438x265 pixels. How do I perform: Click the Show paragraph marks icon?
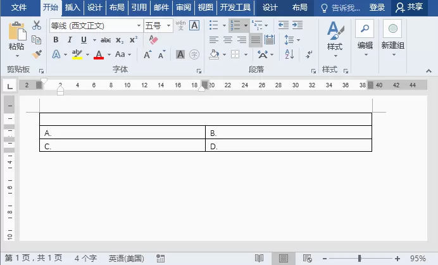pos(309,54)
